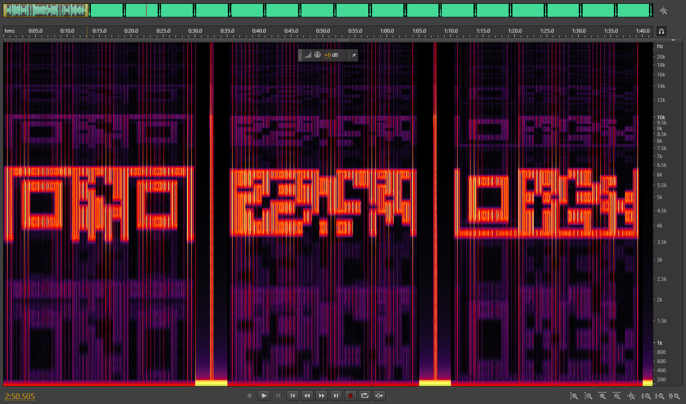The height and width of the screenshot is (404, 686).
Task: Move playhead to previous marker
Action: point(293,396)
